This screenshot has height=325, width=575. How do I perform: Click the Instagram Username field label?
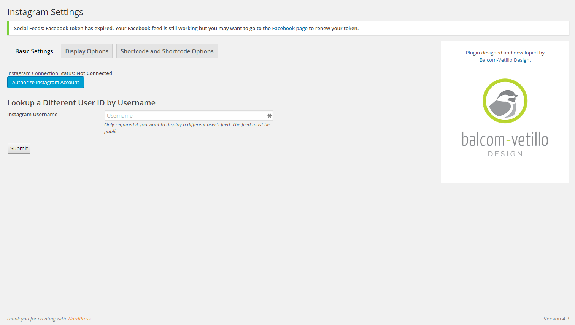(32, 115)
